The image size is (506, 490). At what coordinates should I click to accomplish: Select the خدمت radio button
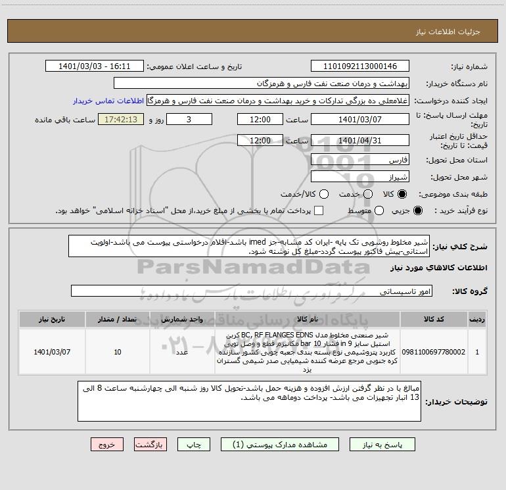(x=368, y=194)
